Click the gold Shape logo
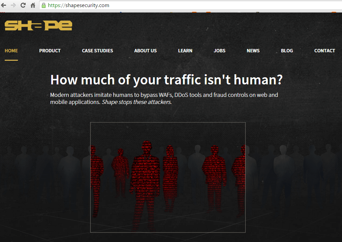The width and height of the screenshot is (342, 242). 38,25
